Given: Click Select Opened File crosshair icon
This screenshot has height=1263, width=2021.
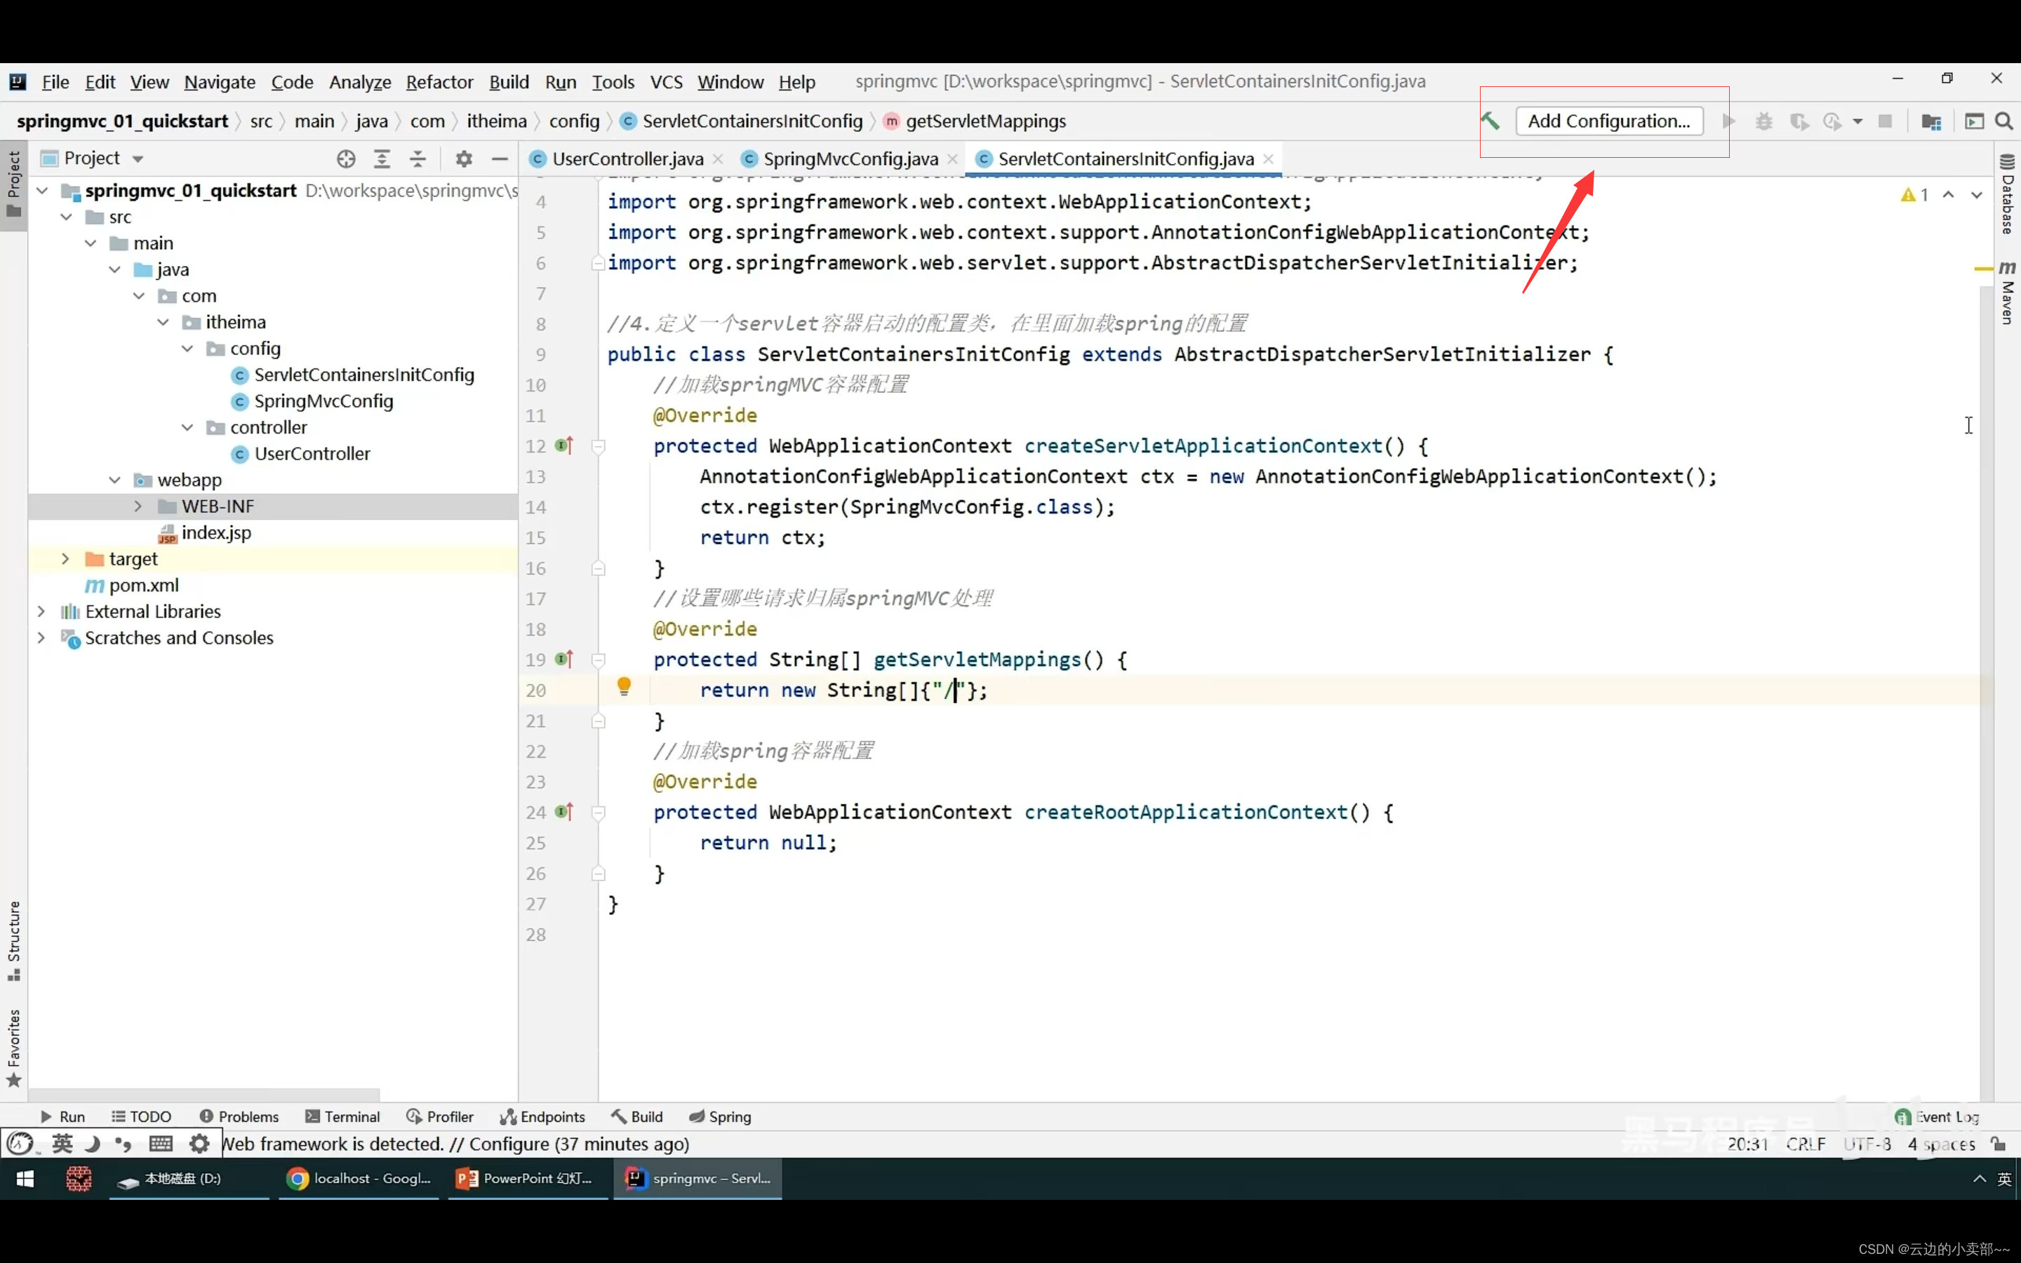Looking at the screenshot, I should point(346,159).
